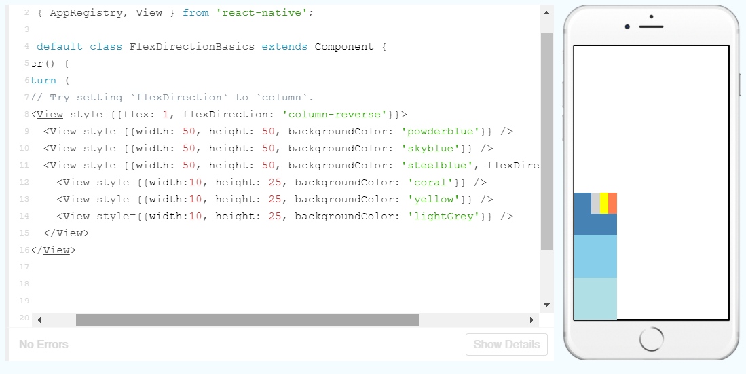Click the vertical scrollbar up arrow
This screenshot has height=374, width=746.
[546, 12]
